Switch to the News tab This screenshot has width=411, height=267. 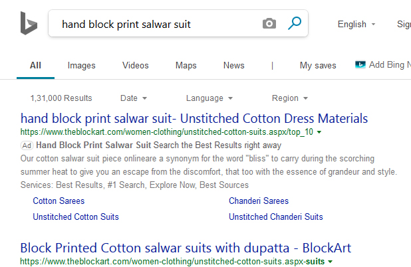pos(234,66)
